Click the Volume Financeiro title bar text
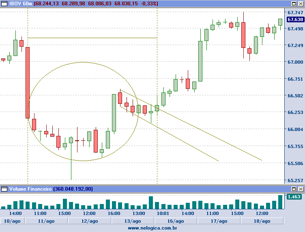Screen dimensions: 305x232 (30, 189)
